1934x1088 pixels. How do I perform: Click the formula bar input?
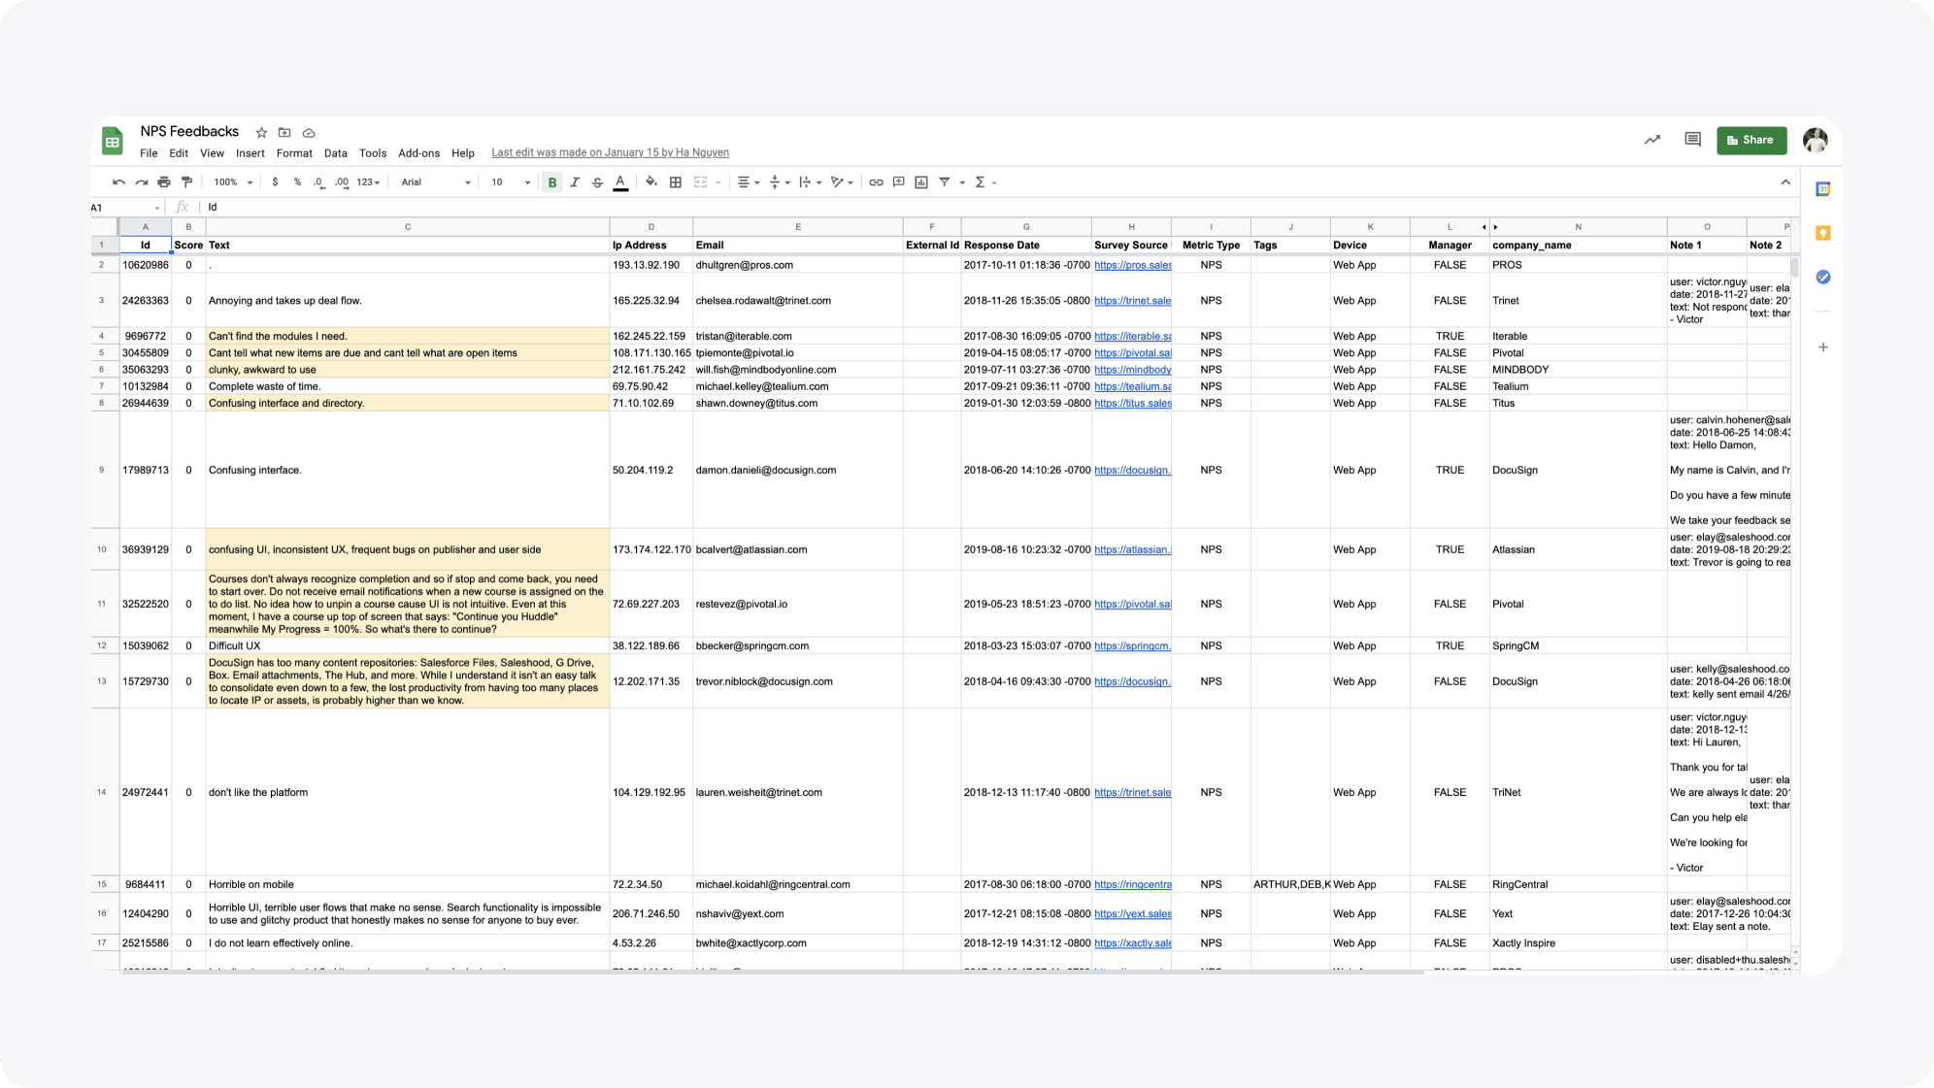coord(1000,208)
